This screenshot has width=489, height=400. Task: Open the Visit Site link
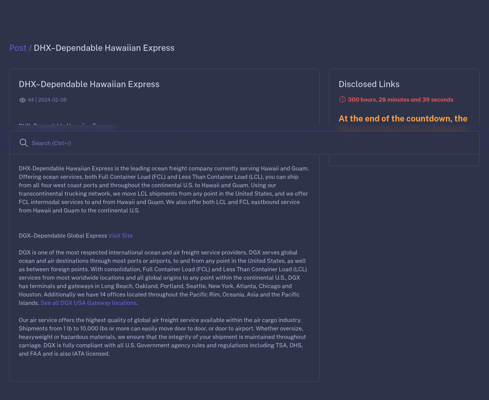click(x=120, y=236)
